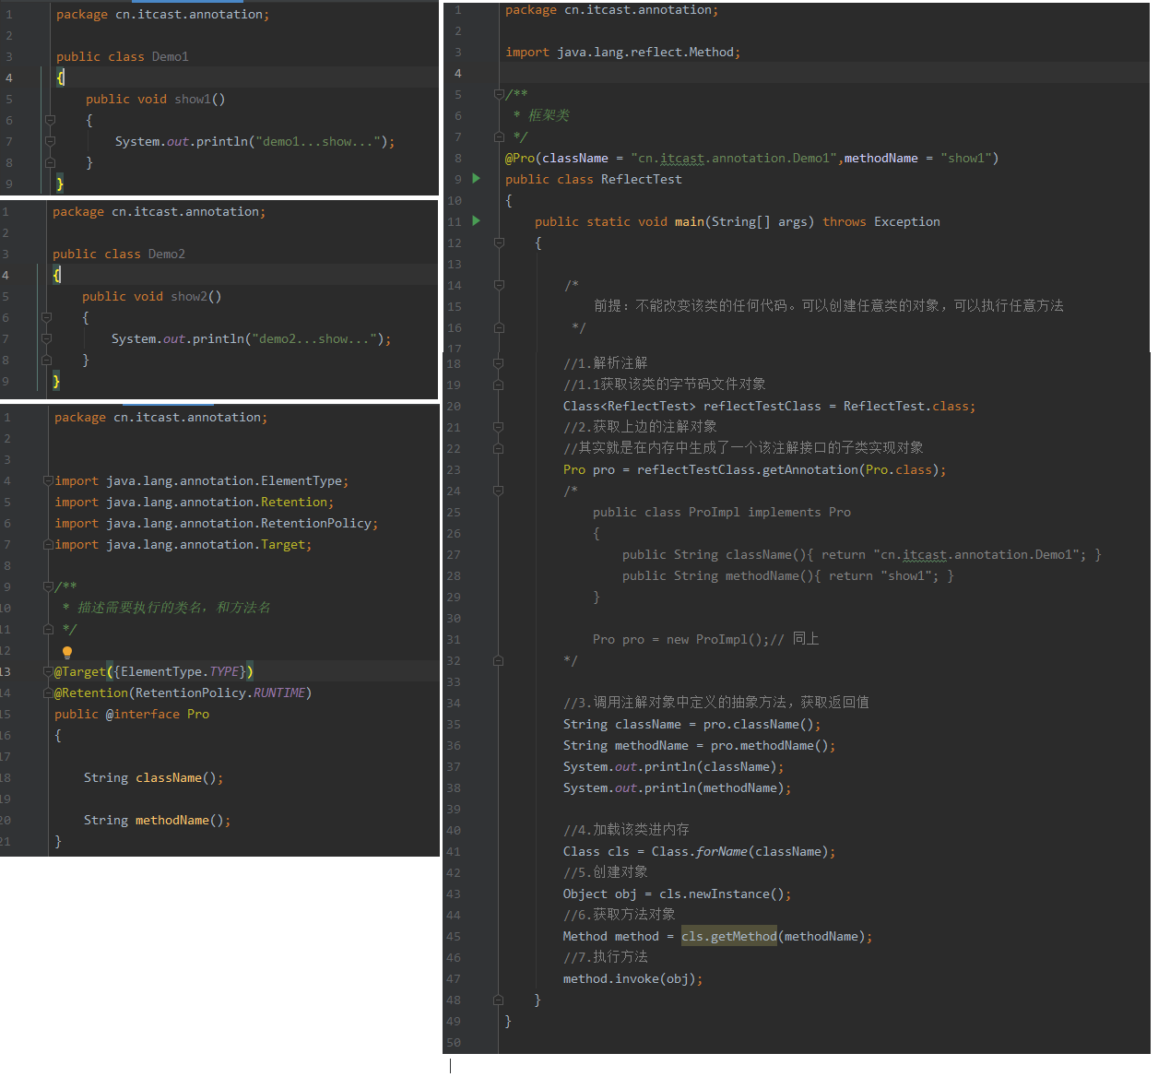Click pro.className() call on line 35
The image size is (1158, 1089).
pyautogui.click(x=758, y=724)
